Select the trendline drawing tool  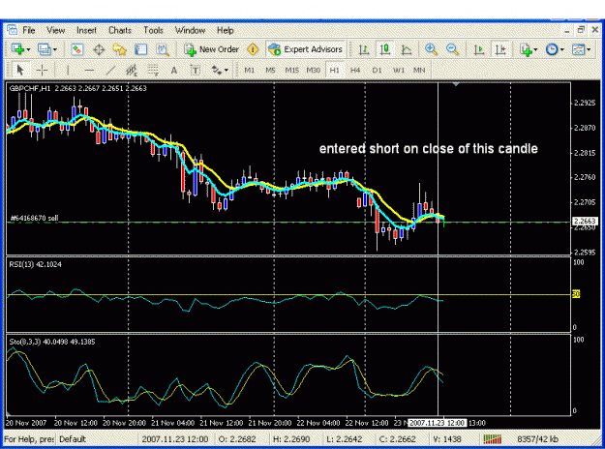(x=110, y=70)
